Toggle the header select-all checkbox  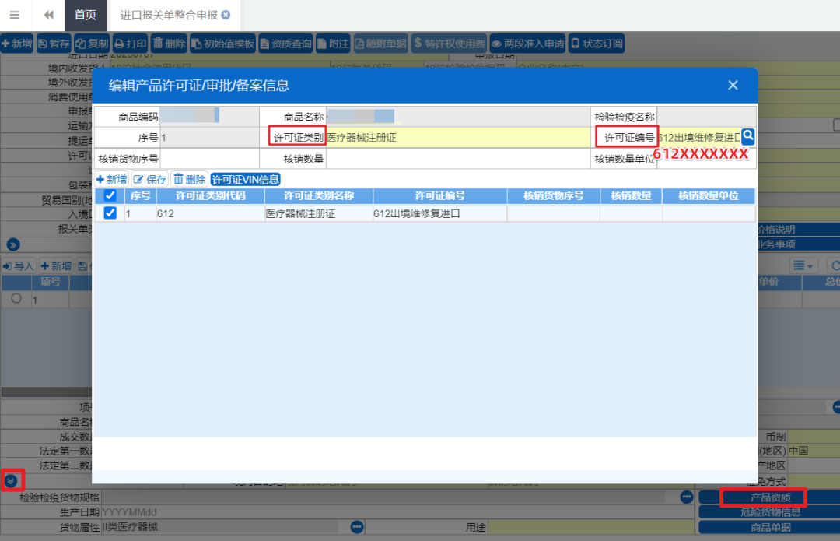pos(110,195)
